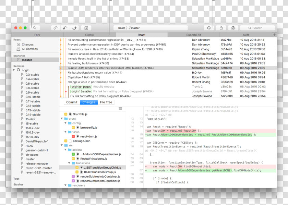Select browserify.js file
The image size is (288, 205).
(x=89, y=128)
